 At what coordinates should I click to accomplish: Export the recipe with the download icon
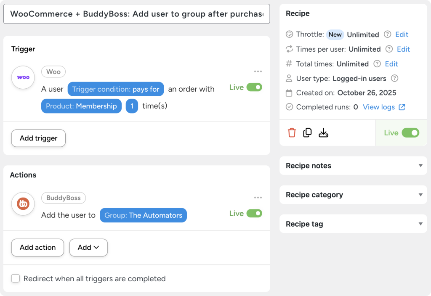pos(323,132)
